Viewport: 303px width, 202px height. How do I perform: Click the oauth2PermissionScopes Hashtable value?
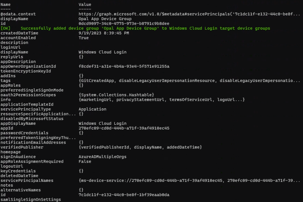point(116,95)
